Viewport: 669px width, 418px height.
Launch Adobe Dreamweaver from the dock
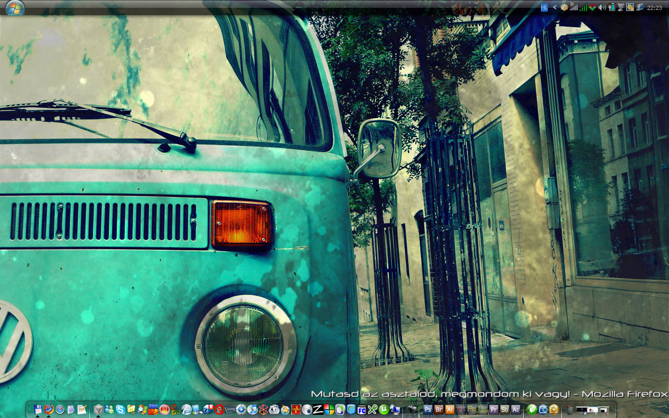[482, 409]
